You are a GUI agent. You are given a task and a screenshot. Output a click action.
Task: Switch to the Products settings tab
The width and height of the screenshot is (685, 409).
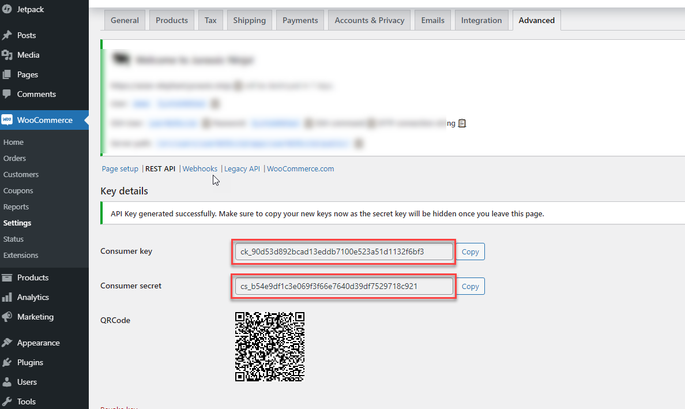(172, 20)
